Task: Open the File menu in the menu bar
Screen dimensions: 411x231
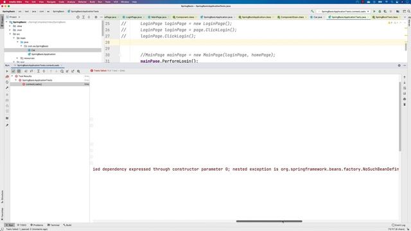Action: (27, 2)
